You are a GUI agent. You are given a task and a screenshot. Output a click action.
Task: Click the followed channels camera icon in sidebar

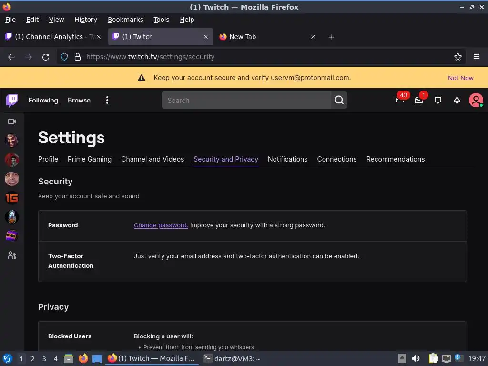tap(12, 122)
